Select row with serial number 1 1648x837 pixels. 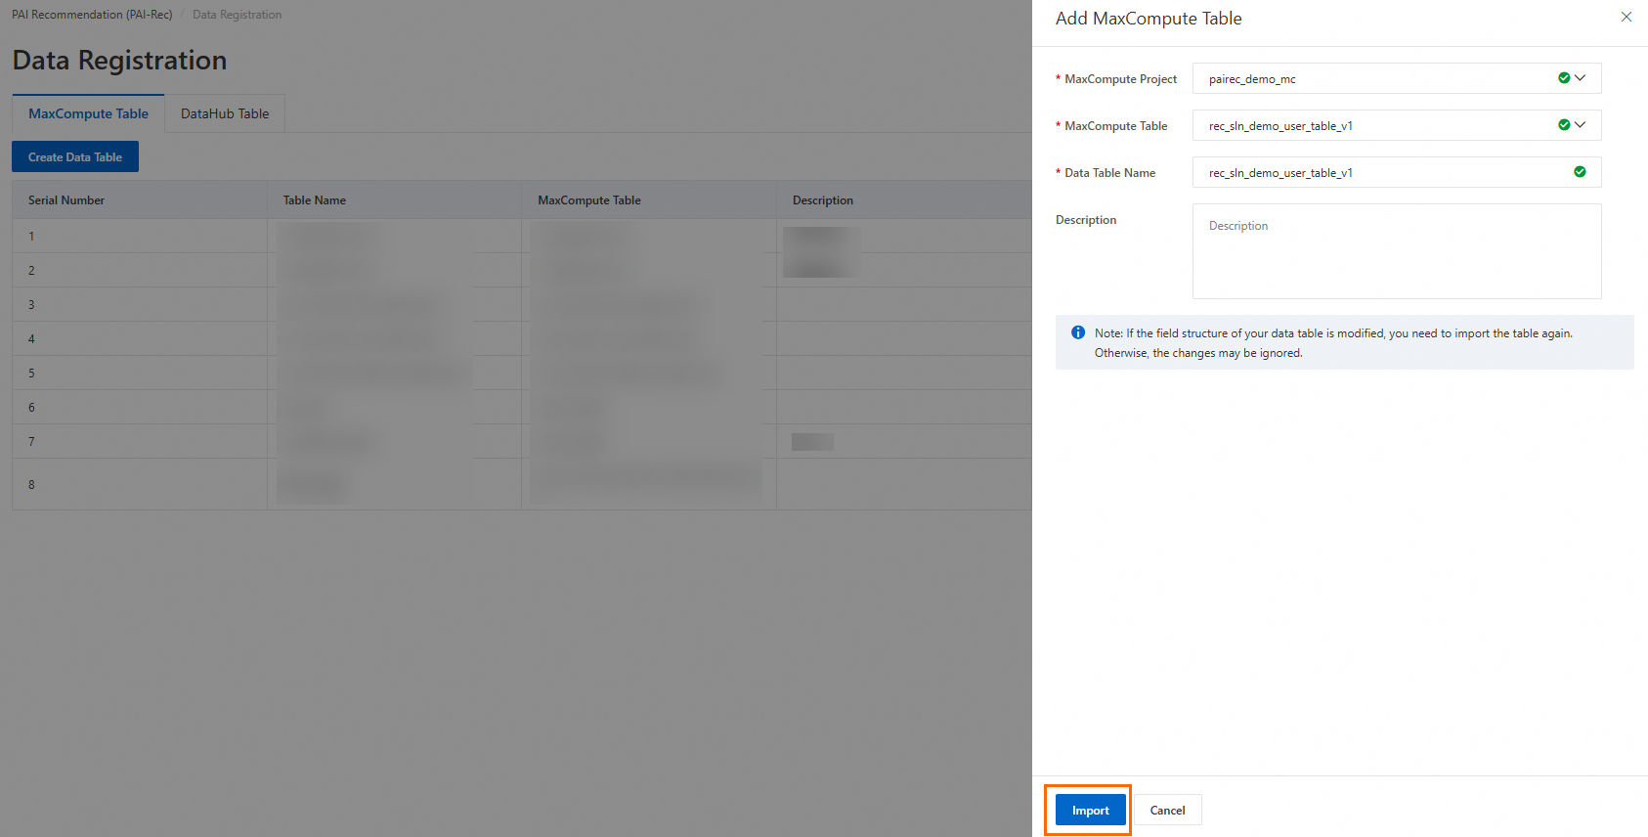[522, 236]
